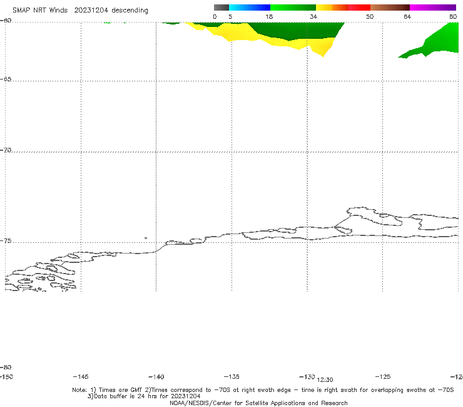Image resolution: width=463 pixels, height=407 pixels.
Task: Click the color bar label "50"
Action: (x=370, y=16)
